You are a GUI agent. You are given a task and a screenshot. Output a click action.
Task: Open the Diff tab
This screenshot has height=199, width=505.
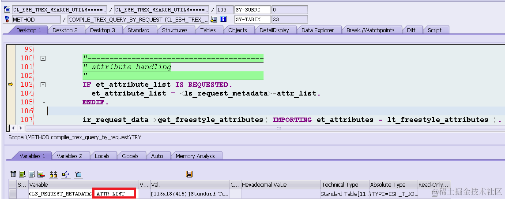pos(411,30)
